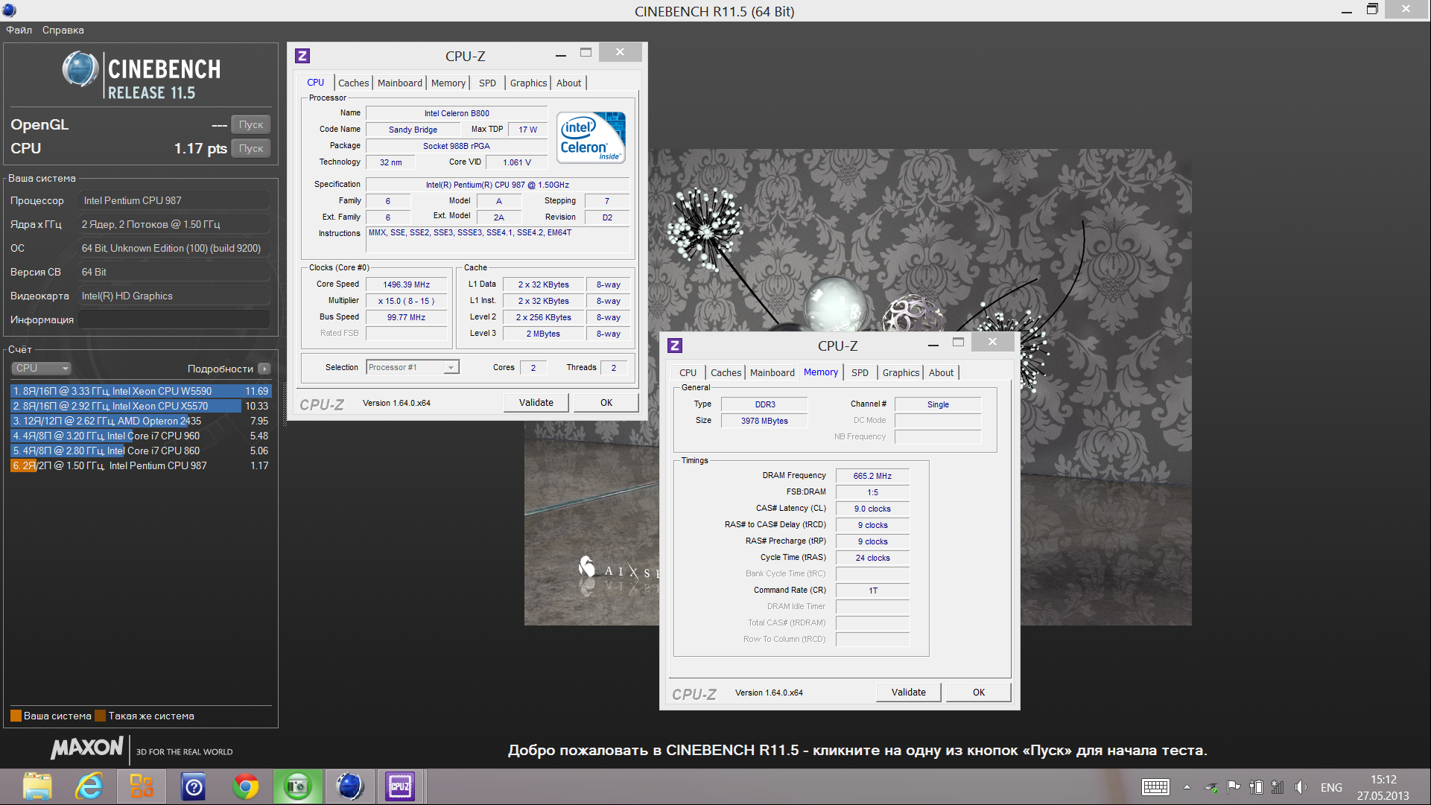
Task: Open the green camera screenshot app
Action: pos(298,786)
